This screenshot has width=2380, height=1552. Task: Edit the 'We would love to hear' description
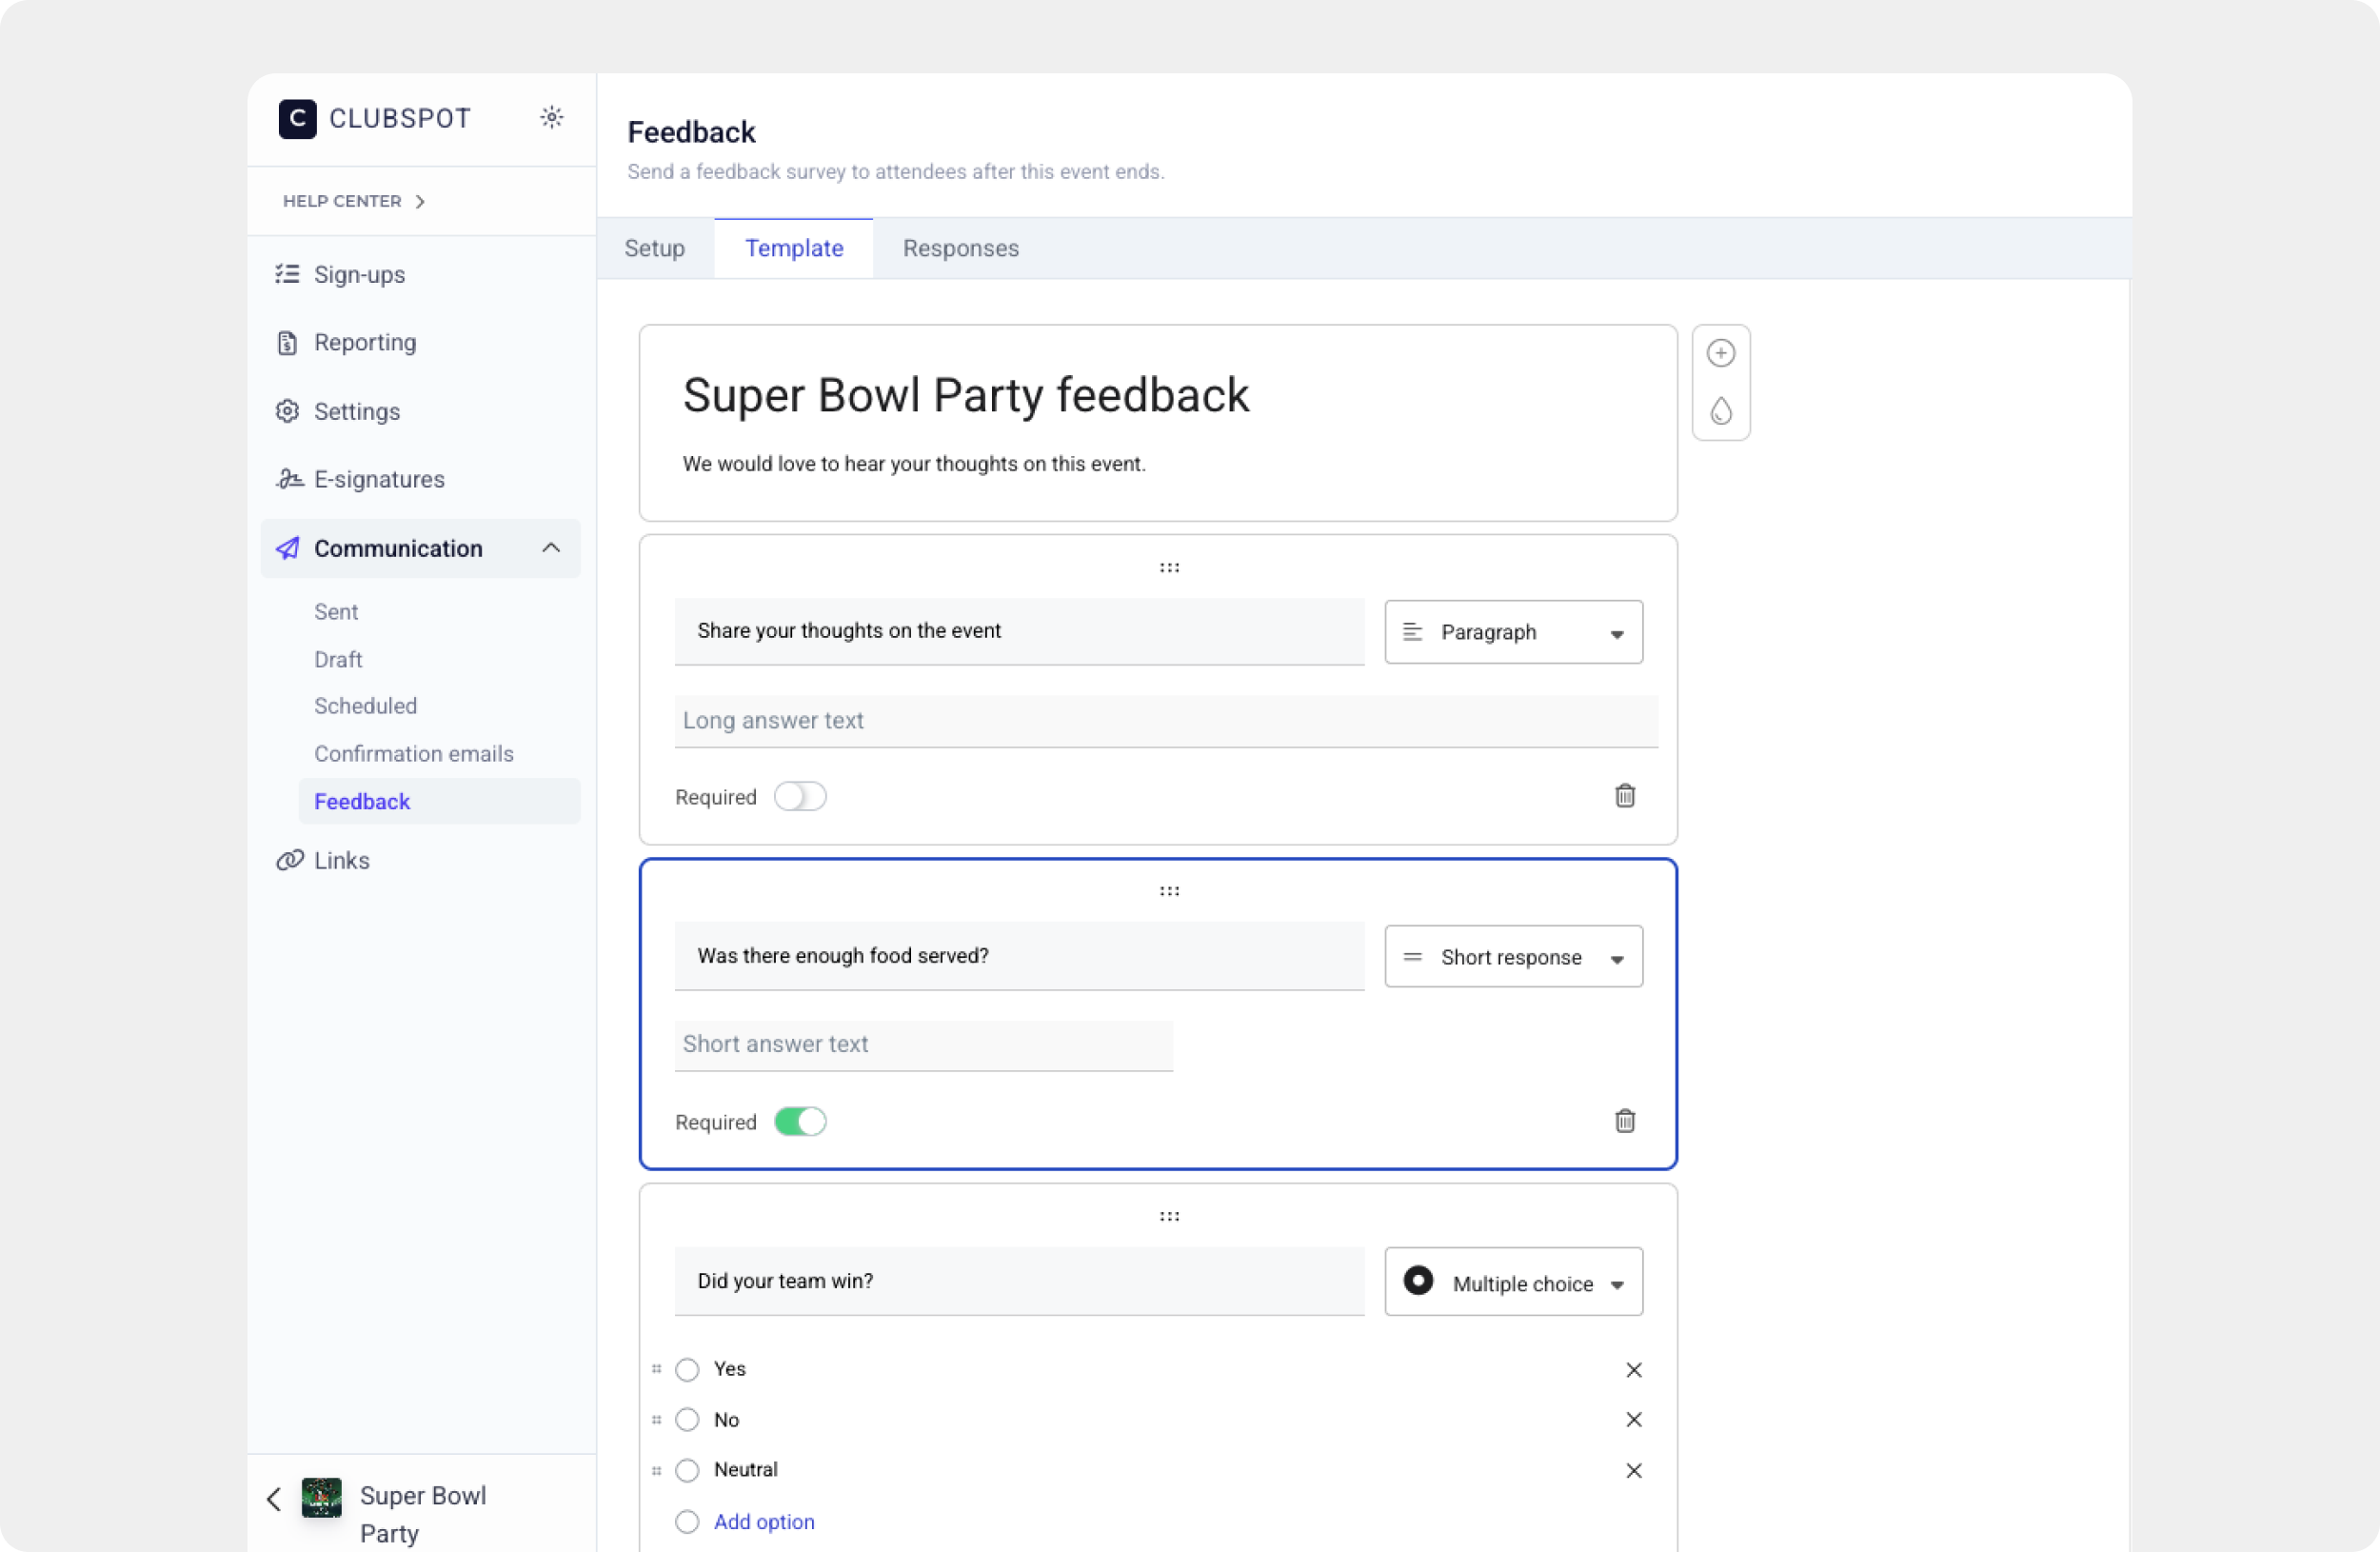pos(913,464)
